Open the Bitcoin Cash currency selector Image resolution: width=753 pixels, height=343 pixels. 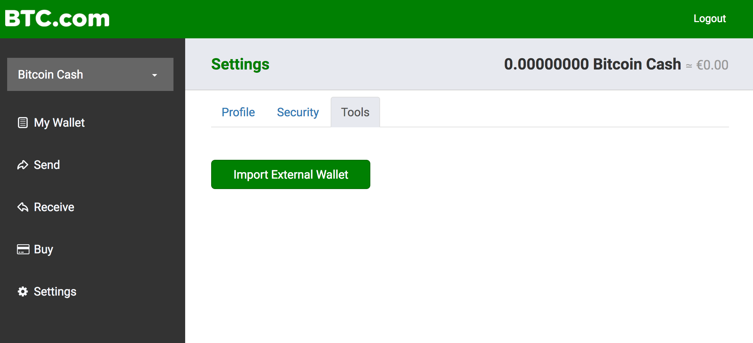tap(90, 74)
